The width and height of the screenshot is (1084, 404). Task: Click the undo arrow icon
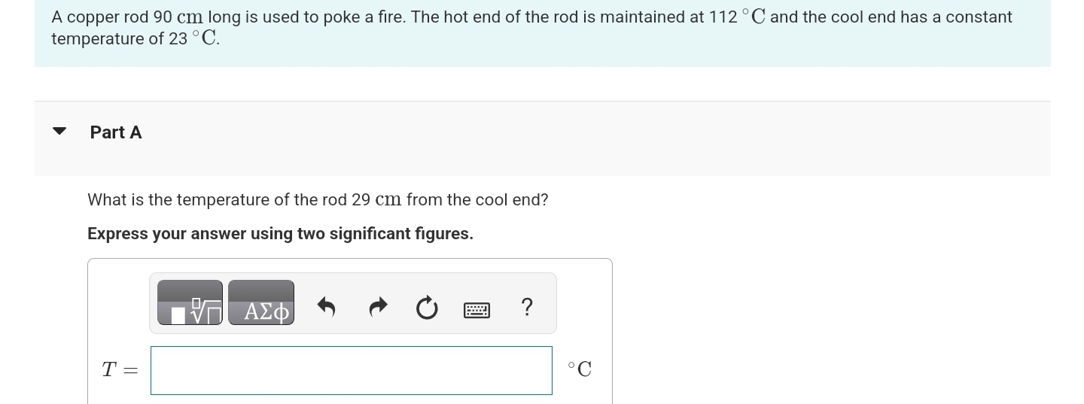(x=325, y=307)
